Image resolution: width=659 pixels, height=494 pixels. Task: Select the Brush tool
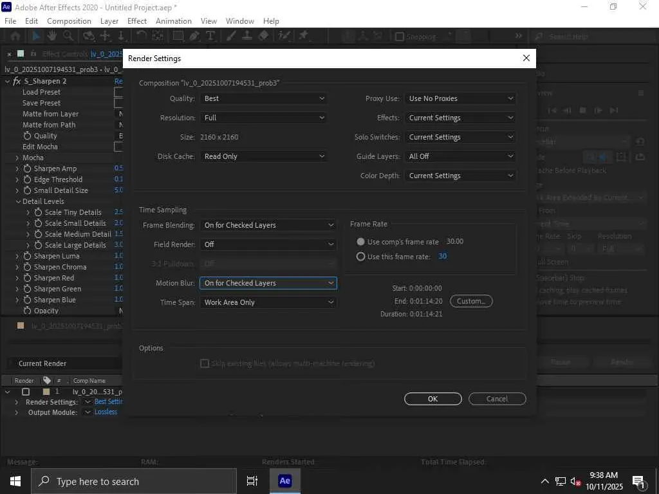coord(231,36)
